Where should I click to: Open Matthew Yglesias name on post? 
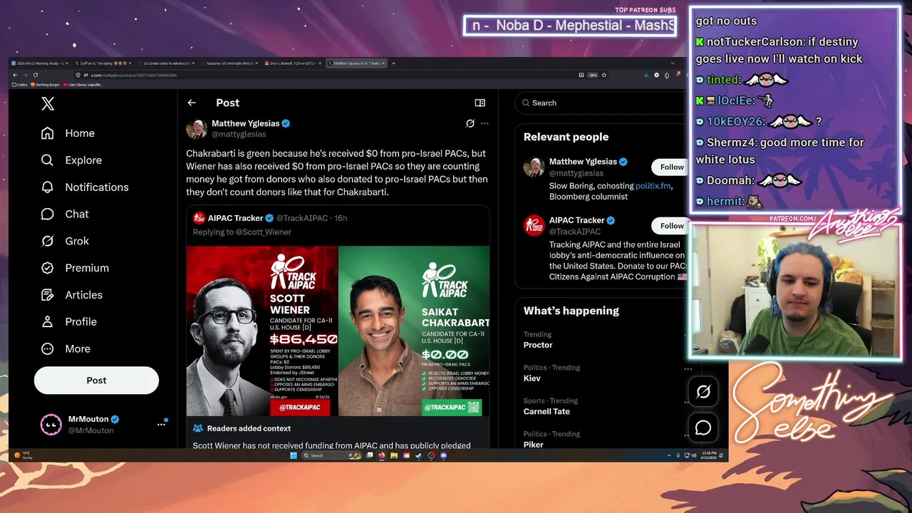coord(246,123)
